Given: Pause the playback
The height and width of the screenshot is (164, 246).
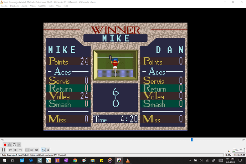Looking at the screenshot, I should click(4, 150).
